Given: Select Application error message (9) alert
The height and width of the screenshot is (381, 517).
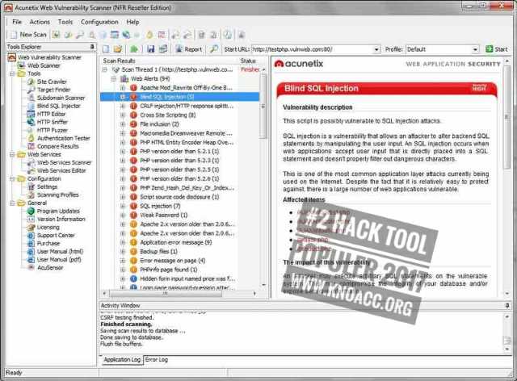Looking at the screenshot, I should [x=176, y=242].
